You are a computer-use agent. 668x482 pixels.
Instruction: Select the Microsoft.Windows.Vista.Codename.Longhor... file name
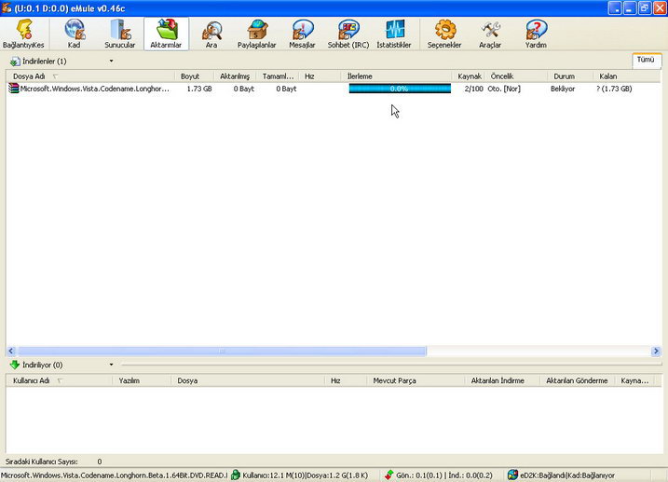click(x=95, y=89)
